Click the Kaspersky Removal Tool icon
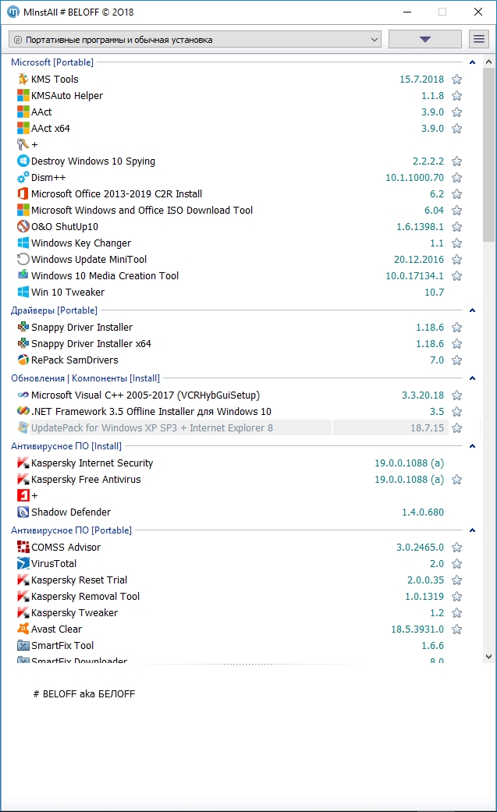The height and width of the screenshot is (812, 497). pos(23,597)
